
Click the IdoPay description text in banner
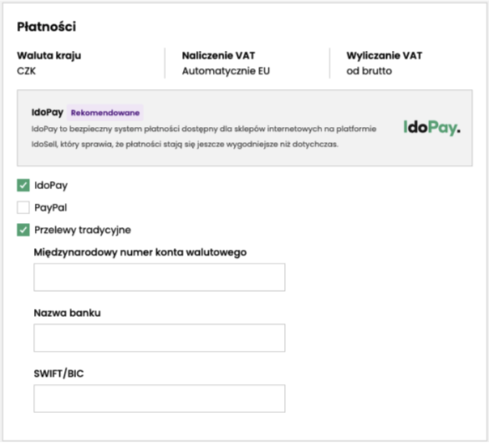204,137
